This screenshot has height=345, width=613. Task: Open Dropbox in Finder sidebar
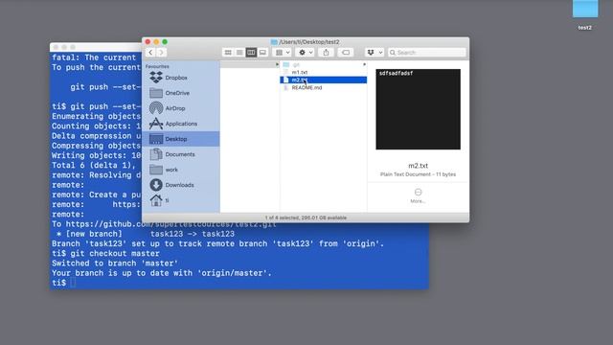coord(181,78)
